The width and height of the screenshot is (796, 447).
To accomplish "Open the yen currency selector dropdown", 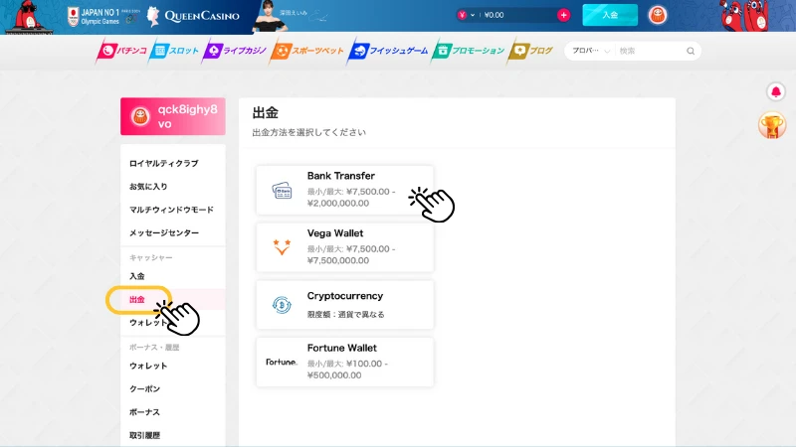I will [x=466, y=15].
